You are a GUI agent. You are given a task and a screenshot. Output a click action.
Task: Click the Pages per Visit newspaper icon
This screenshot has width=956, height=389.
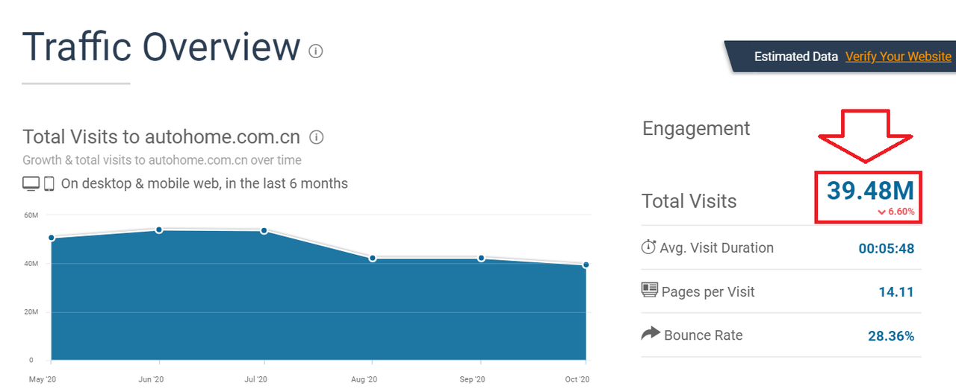coord(650,290)
